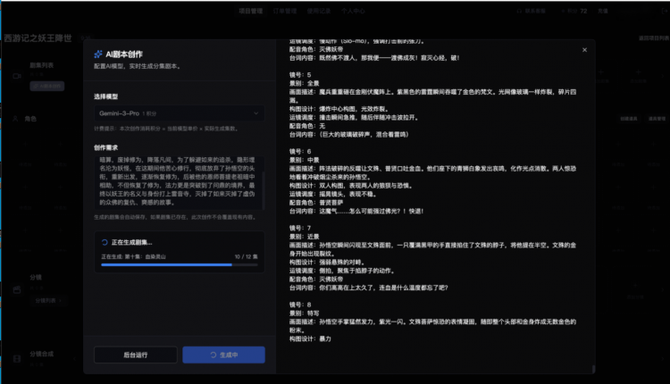Click the 镜号：5 heading in the script

pyautogui.click(x=300, y=75)
